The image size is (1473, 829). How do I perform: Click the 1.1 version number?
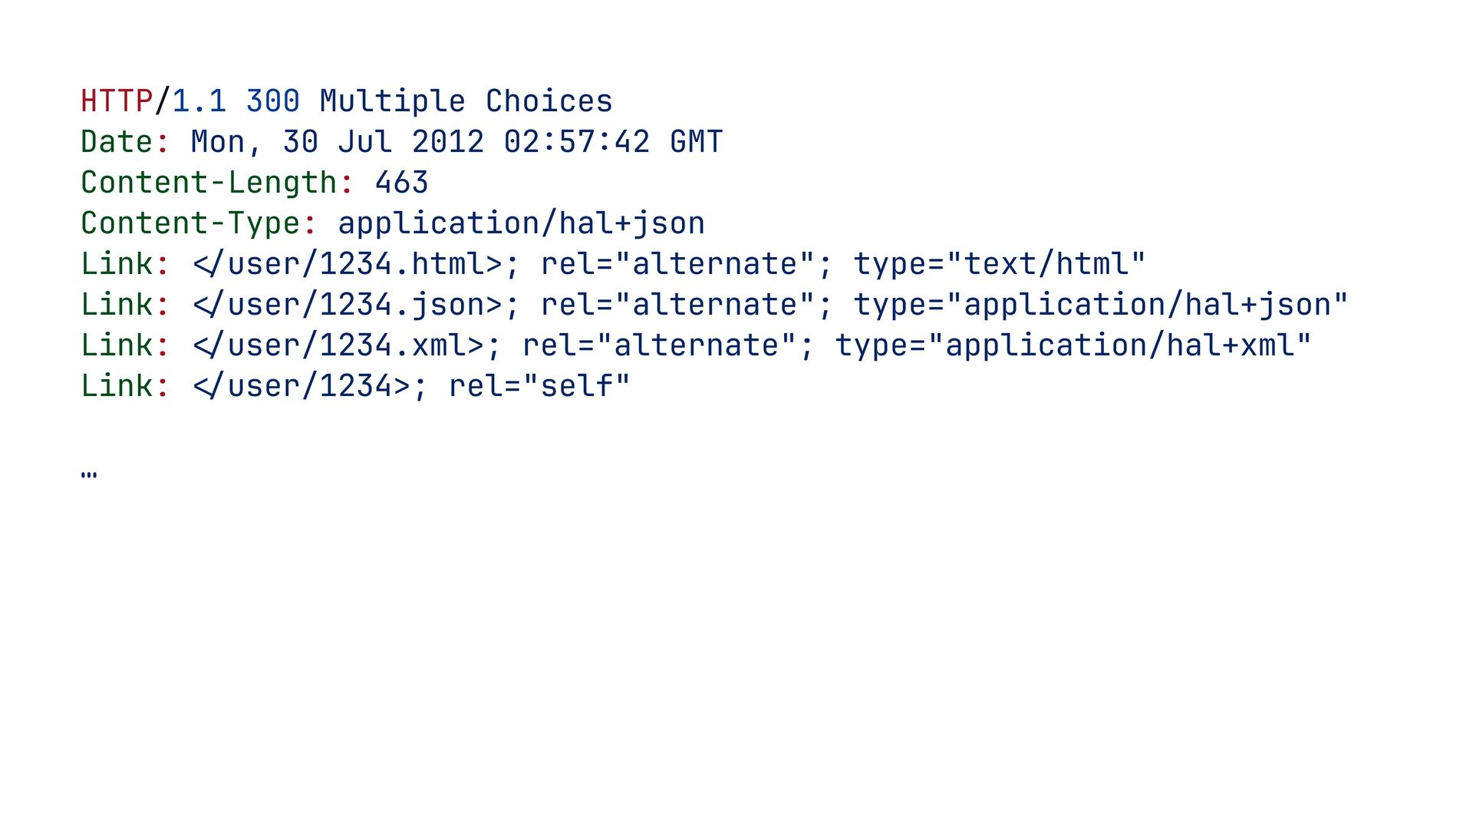pos(199,101)
